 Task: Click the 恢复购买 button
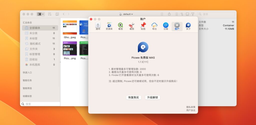coord(133,97)
